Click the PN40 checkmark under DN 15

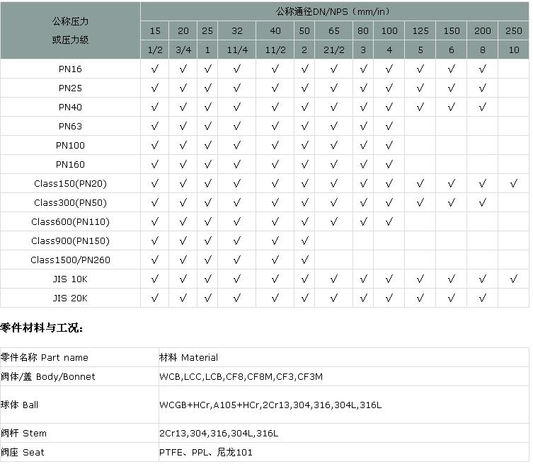point(154,108)
